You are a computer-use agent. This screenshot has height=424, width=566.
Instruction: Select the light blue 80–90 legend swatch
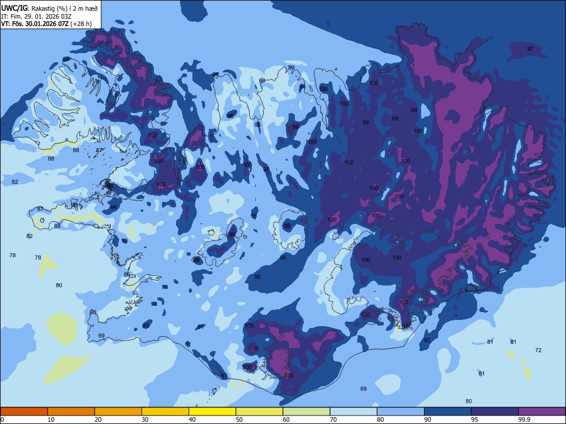401,412
